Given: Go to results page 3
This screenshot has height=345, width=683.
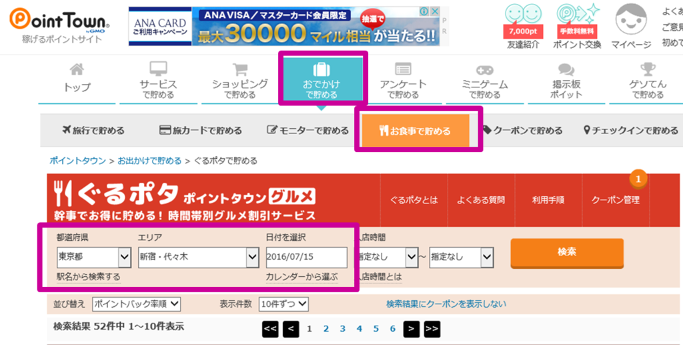Looking at the screenshot, I should pyautogui.click(x=343, y=329).
